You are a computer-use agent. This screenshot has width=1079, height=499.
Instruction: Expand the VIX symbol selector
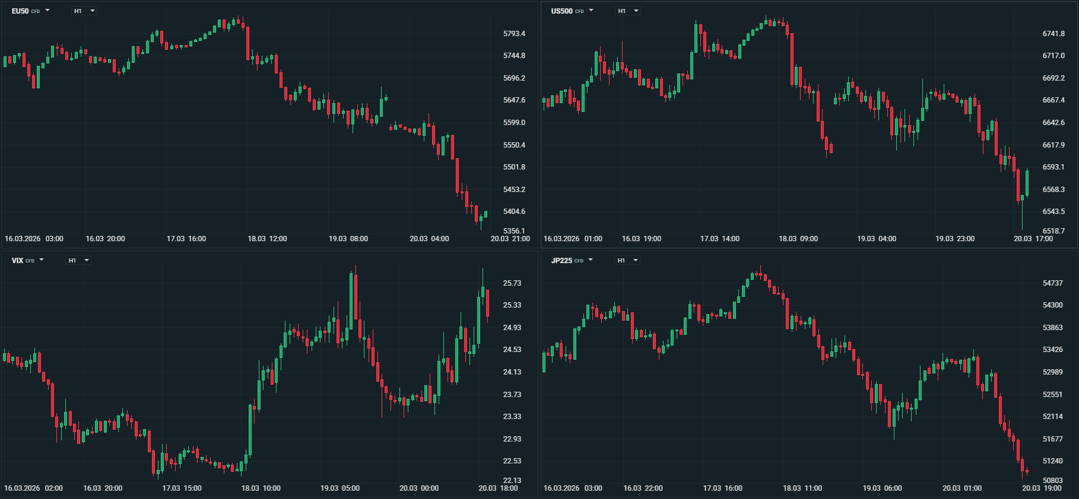coord(27,260)
